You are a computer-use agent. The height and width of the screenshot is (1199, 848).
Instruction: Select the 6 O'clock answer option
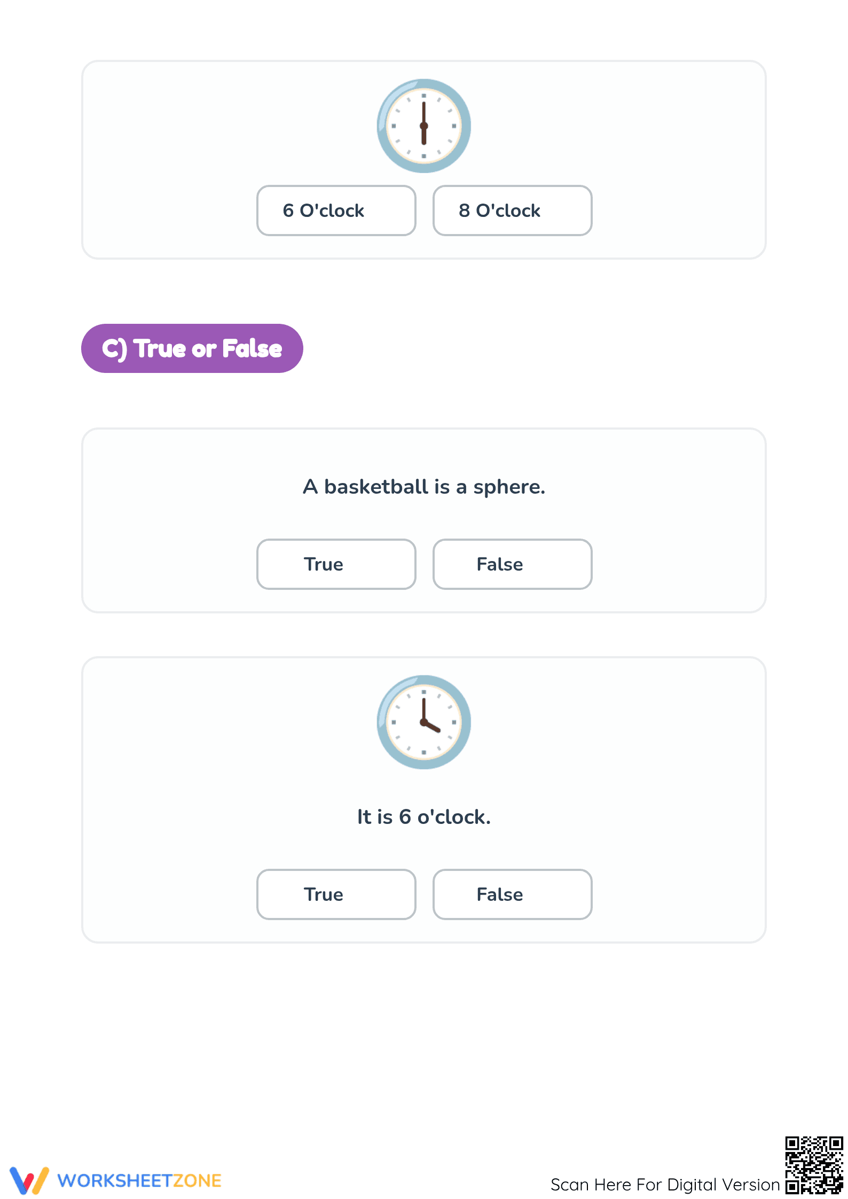pos(336,211)
